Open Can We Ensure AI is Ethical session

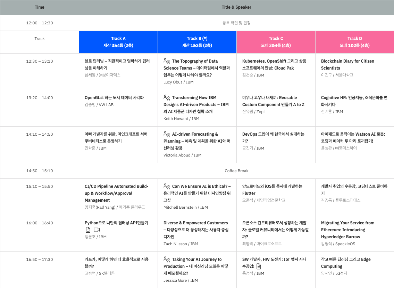point(197,193)
